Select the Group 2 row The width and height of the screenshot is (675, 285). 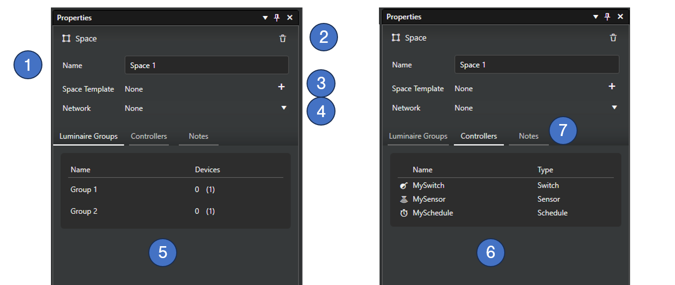pos(84,211)
